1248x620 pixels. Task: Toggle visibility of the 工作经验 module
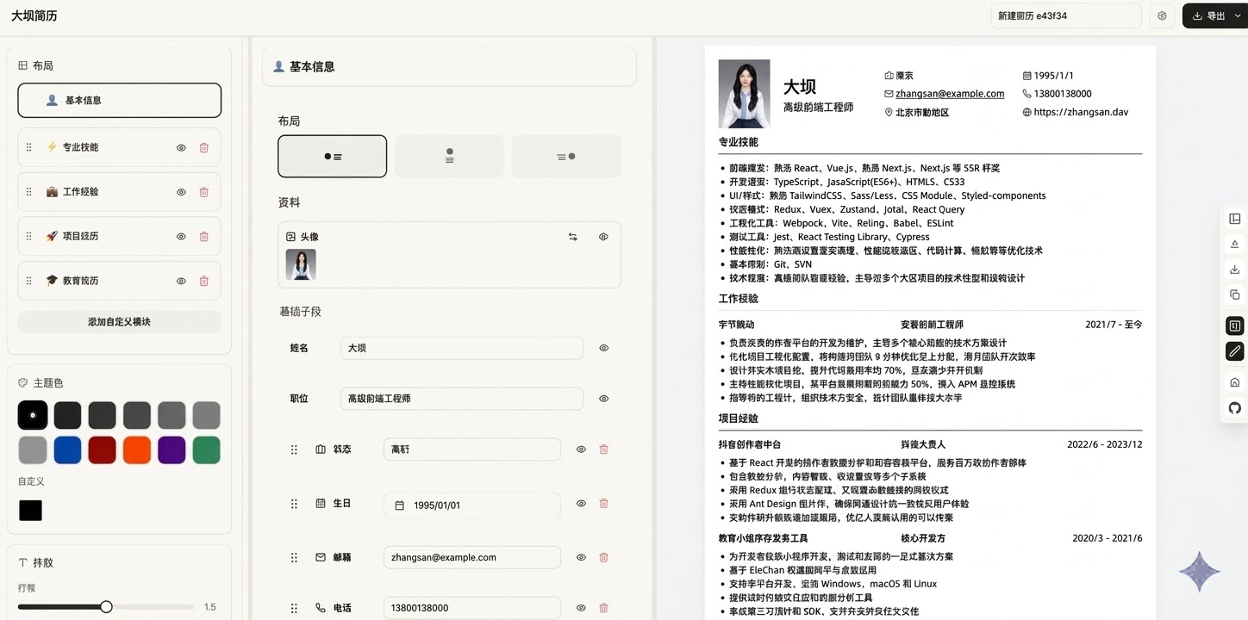[x=180, y=191]
